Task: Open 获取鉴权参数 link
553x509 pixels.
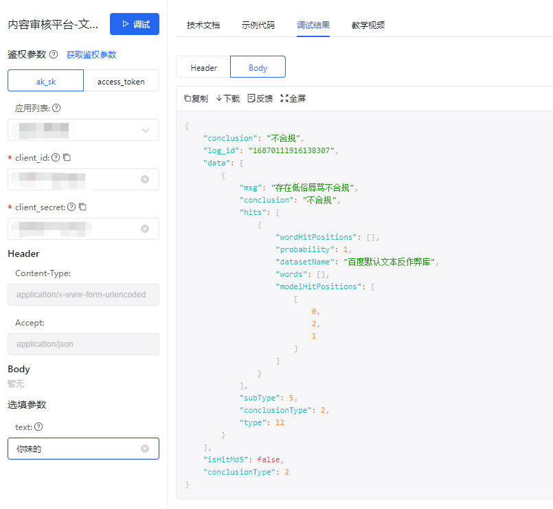Action: tap(91, 55)
